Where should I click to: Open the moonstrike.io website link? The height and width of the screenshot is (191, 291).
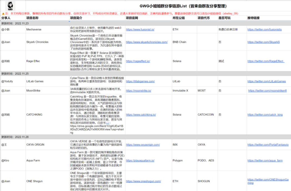pyautogui.click(x=139, y=91)
